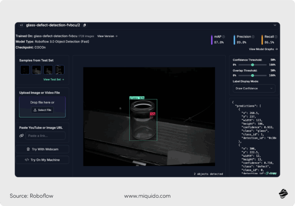Focus the Paste a link input field
The width and height of the screenshot is (295, 206).
(x=46, y=136)
